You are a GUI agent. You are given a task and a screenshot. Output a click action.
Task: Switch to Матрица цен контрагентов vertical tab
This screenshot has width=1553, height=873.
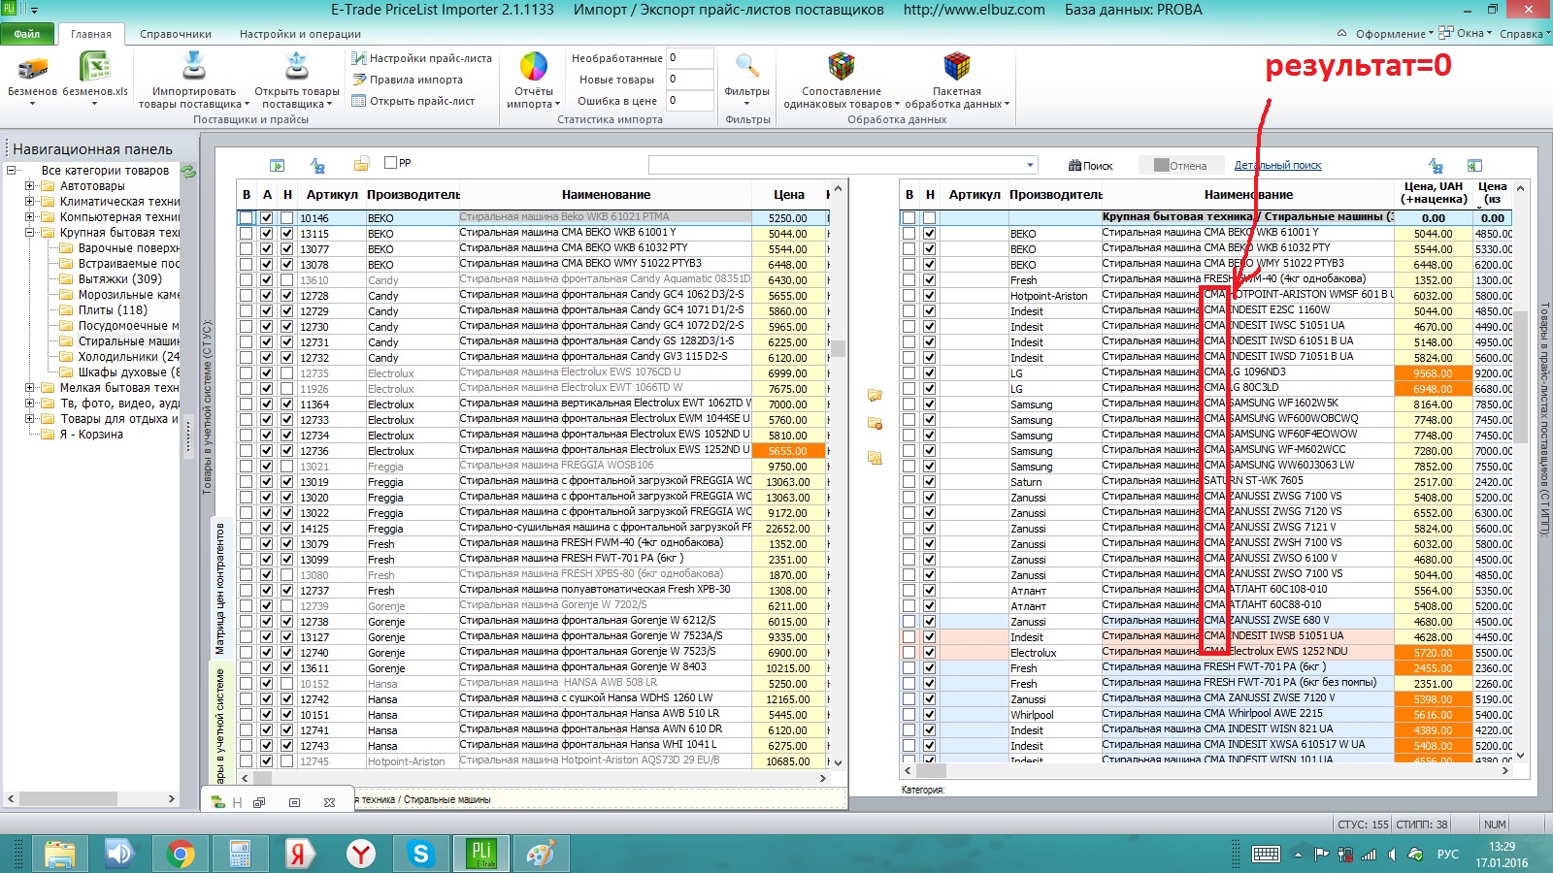tap(219, 589)
